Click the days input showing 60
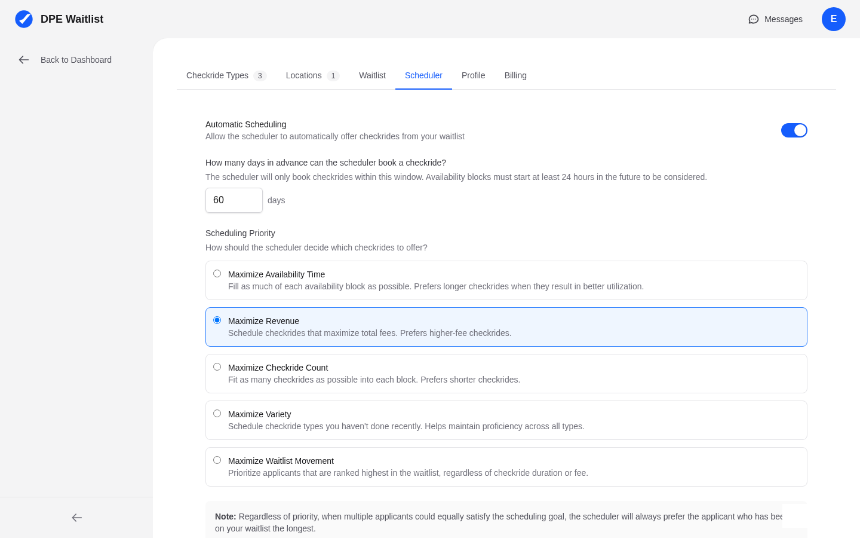This screenshot has width=860, height=538. tap(234, 200)
